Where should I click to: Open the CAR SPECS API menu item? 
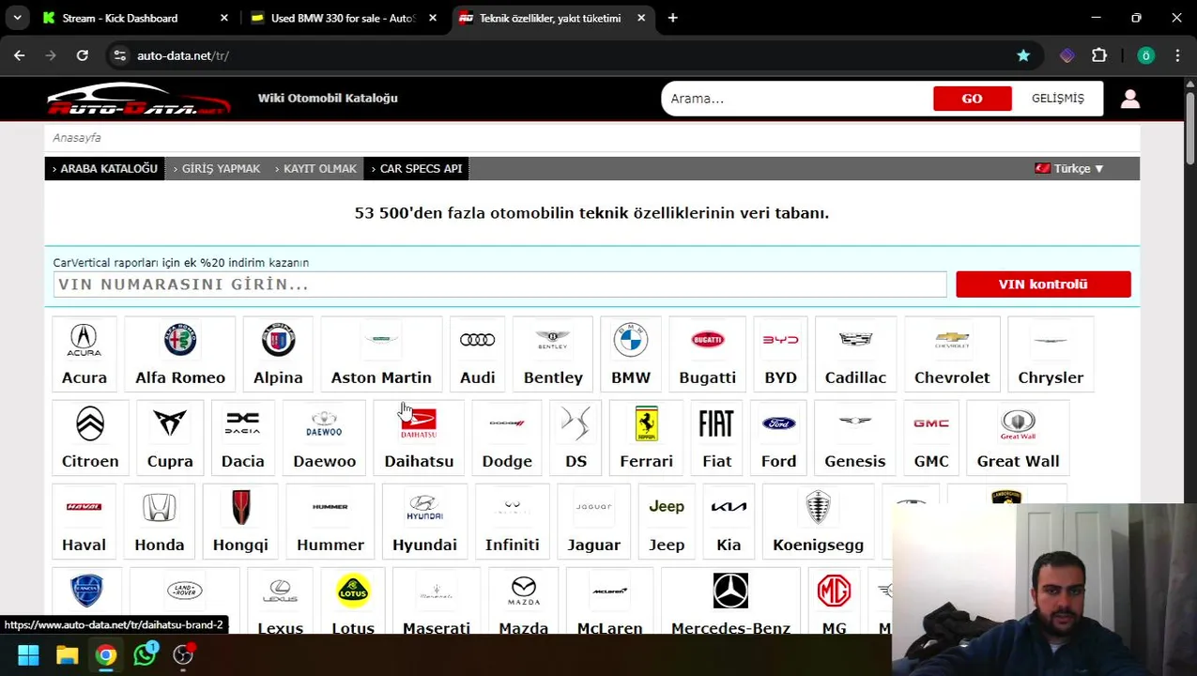click(x=416, y=169)
